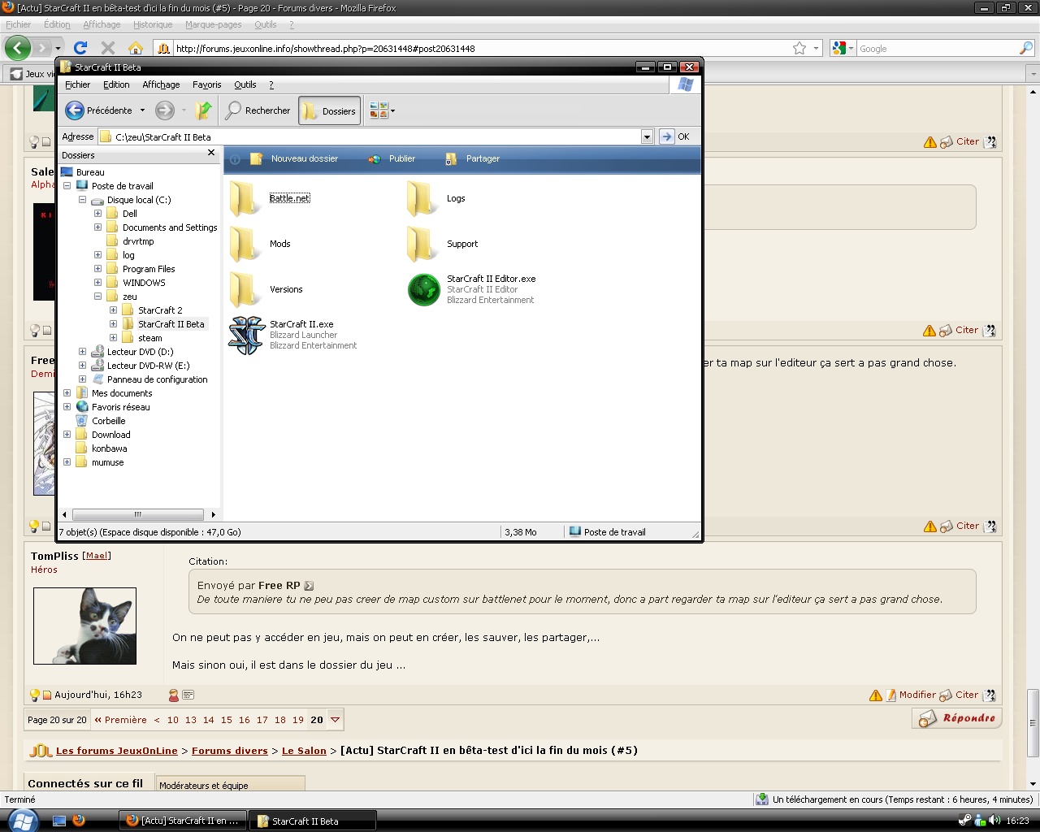
Task: Expand the StarCraft 2 tree node
Action: pyautogui.click(x=114, y=310)
